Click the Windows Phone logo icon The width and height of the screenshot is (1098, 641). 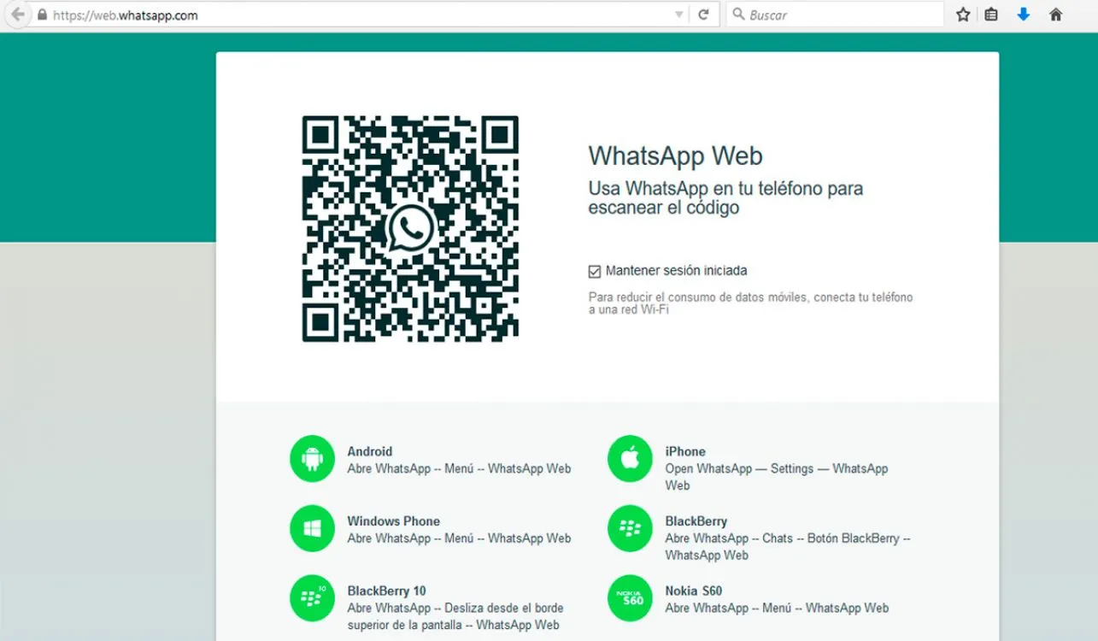pyautogui.click(x=312, y=529)
